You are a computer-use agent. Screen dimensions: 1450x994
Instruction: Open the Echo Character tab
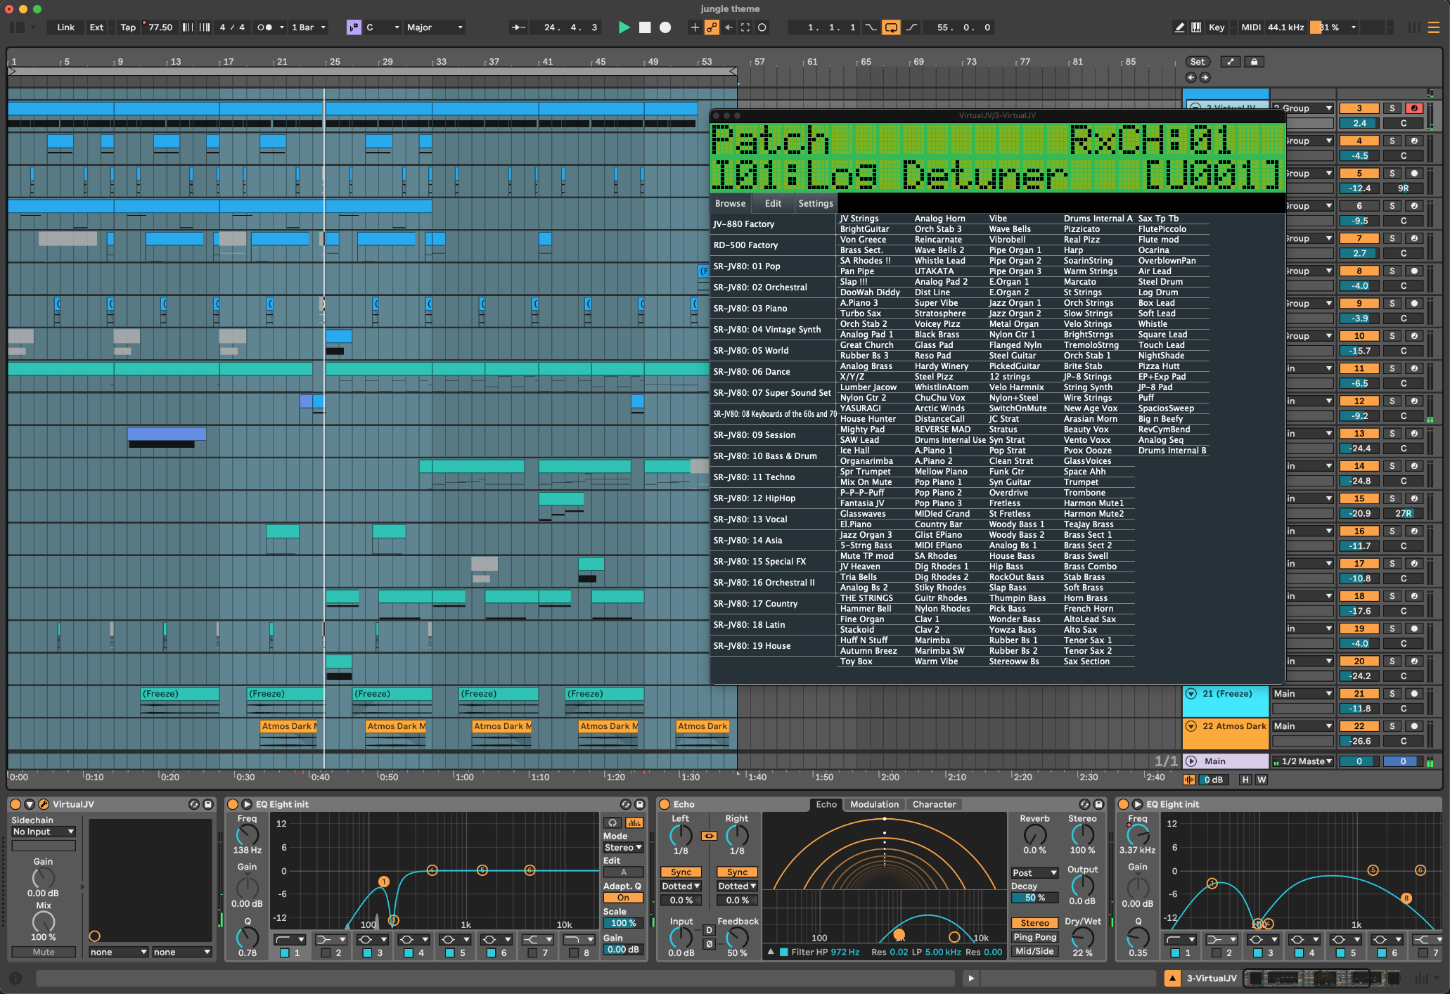[934, 804]
